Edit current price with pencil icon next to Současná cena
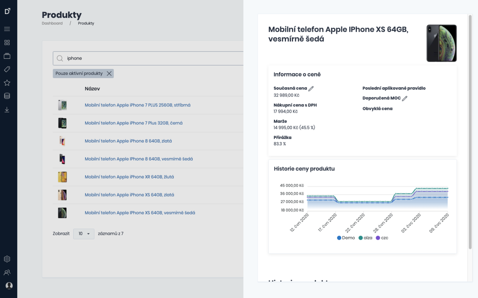This screenshot has height=298, width=478. point(311,89)
